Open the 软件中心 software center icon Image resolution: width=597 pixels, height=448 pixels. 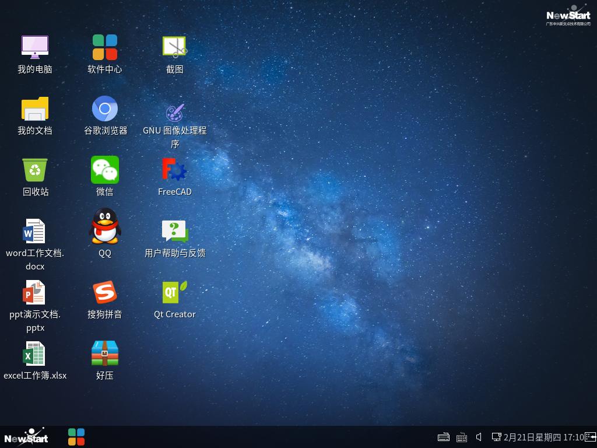click(x=105, y=48)
